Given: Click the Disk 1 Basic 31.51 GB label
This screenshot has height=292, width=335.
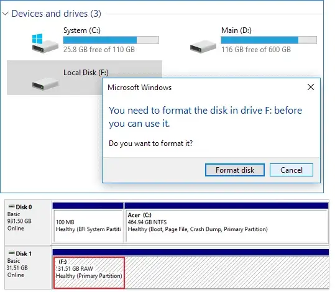Looking at the screenshot, I should 18,264.
